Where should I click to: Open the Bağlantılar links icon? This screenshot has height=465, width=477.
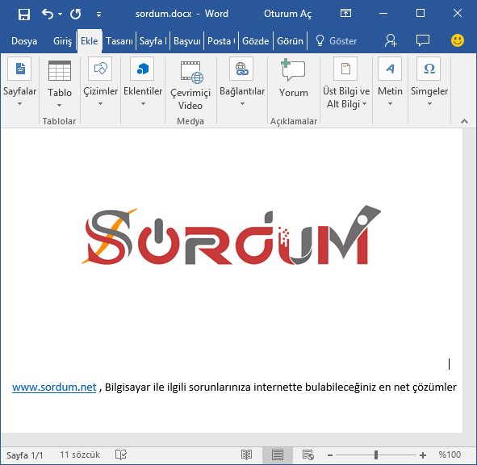click(x=242, y=69)
